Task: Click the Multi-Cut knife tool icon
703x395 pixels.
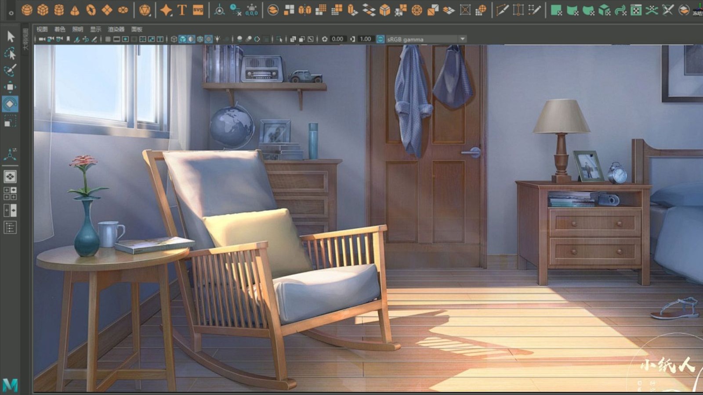Action: pyautogui.click(x=502, y=10)
